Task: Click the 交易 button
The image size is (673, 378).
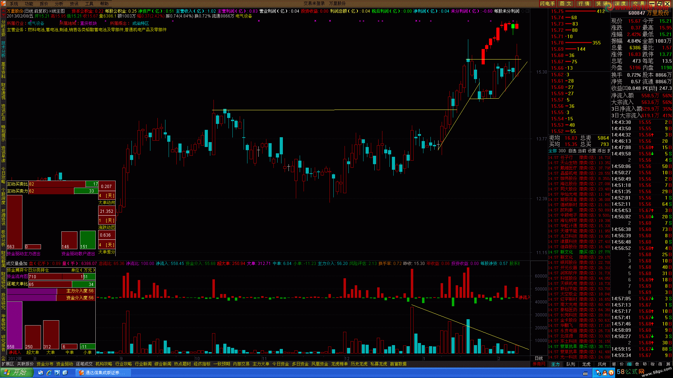Action: 639,3
